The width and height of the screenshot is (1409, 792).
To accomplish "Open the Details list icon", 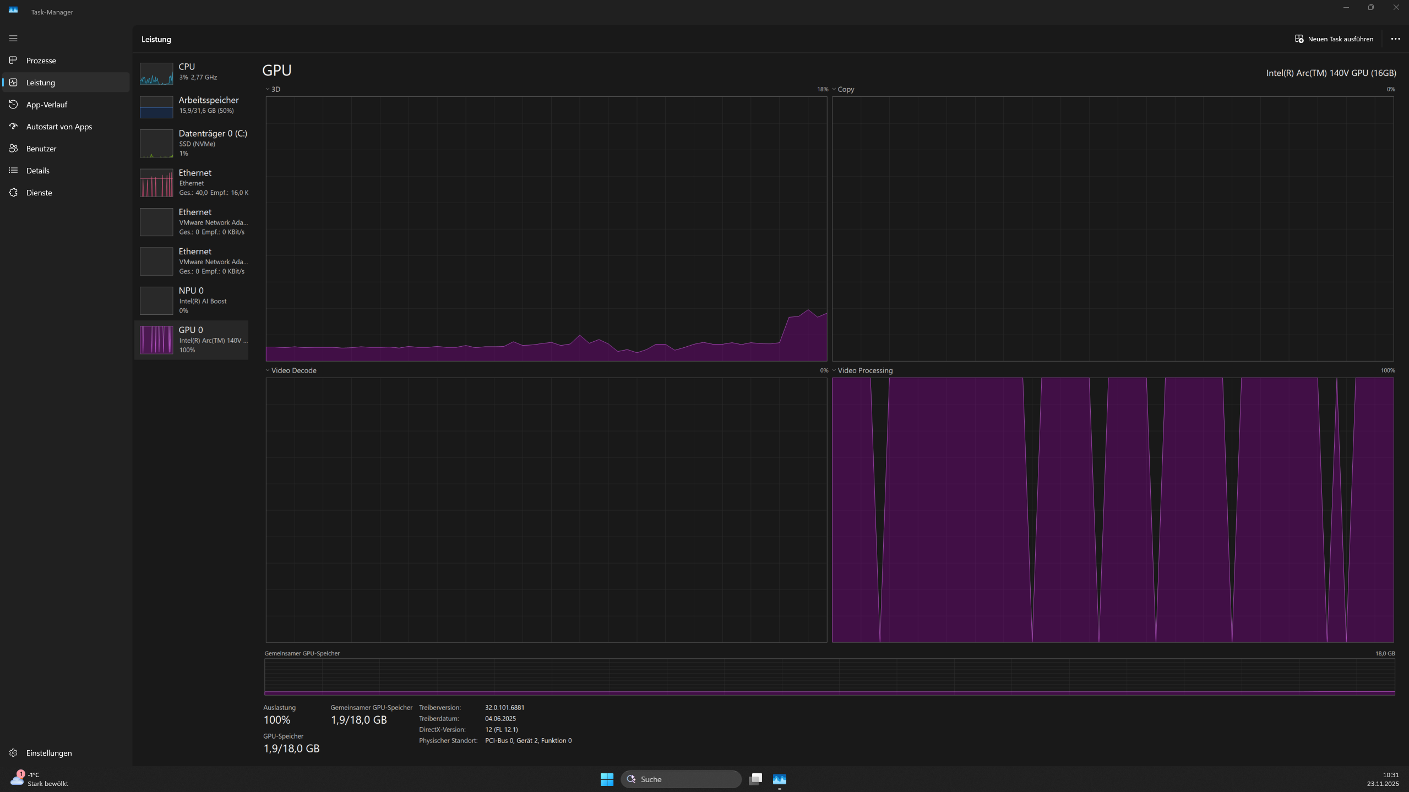I will [13, 170].
